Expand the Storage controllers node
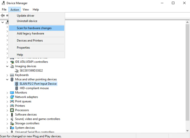This screenshot has height=138, width=190. coord(7,123)
